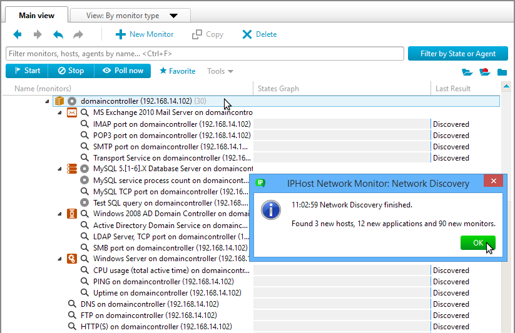Collapse MySQL Database Server node
Screen dimensions: 515x333
(59, 169)
